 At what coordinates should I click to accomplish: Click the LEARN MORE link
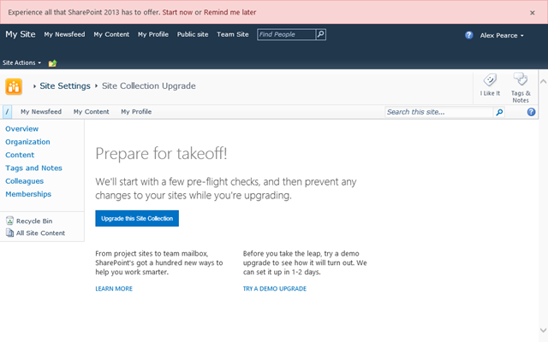pyautogui.click(x=114, y=289)
